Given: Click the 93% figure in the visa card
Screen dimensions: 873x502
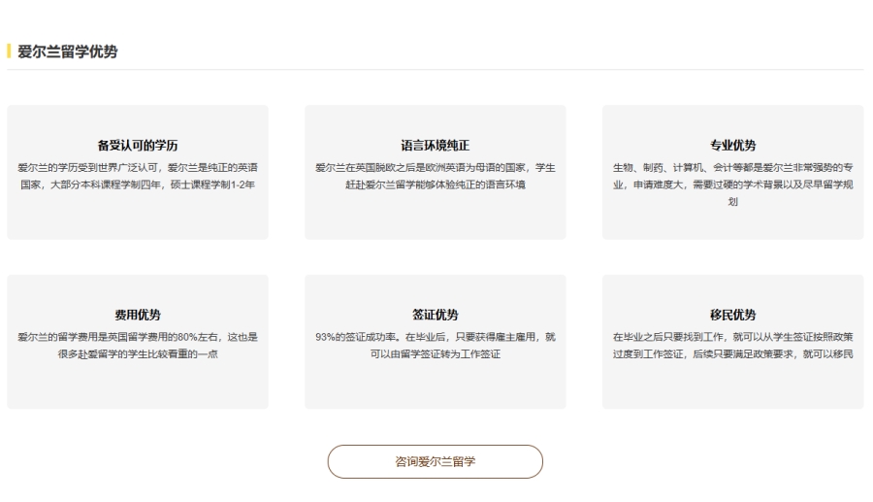Looking at the screenshot, I should tap(326, 337).
